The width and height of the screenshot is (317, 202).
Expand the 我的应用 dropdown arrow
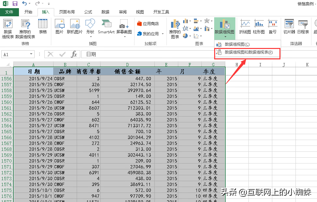click(163, 34)
